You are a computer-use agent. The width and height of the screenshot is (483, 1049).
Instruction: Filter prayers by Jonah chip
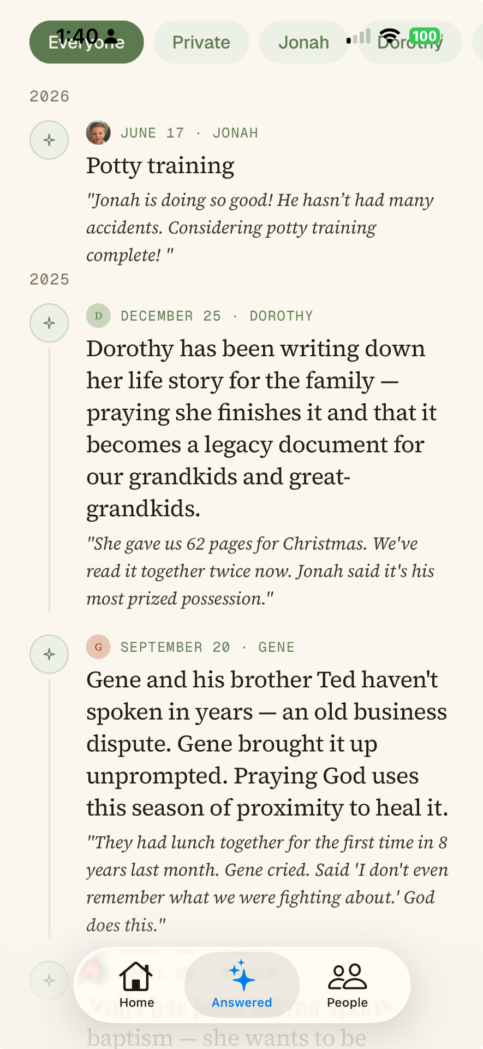point(303,42)
